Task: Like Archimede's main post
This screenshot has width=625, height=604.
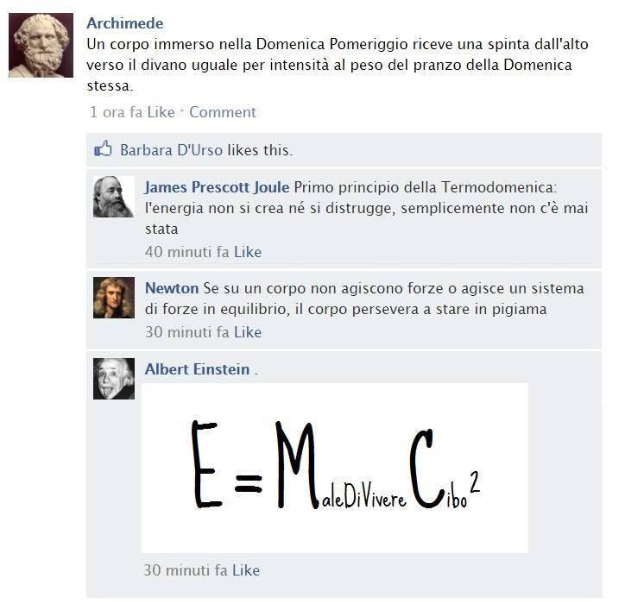Action: (161, 112)
